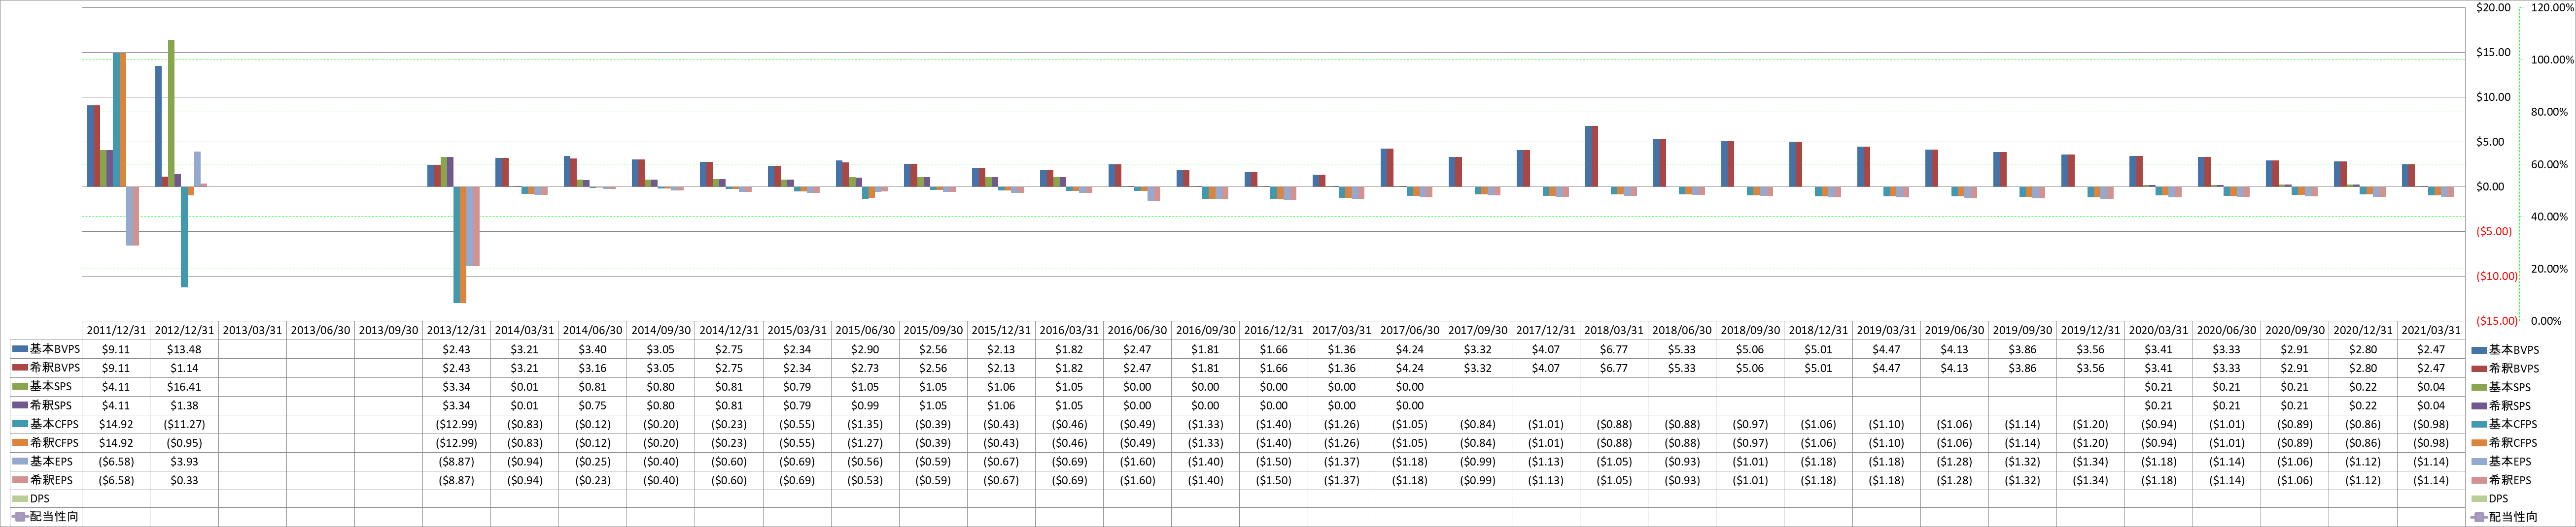2576x527 pixels.
Task: Click the $13.48 基本BVPS cell
Action: click(x=184, y=349)
